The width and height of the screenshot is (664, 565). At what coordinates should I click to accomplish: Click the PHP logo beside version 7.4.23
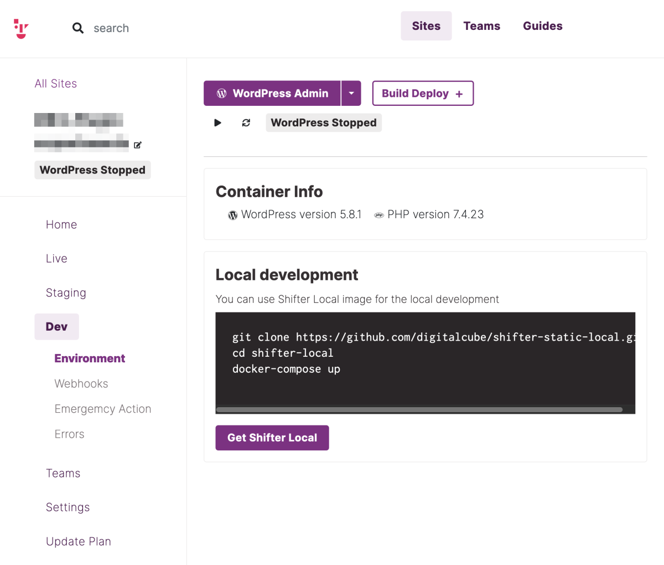tap(379, 215)
